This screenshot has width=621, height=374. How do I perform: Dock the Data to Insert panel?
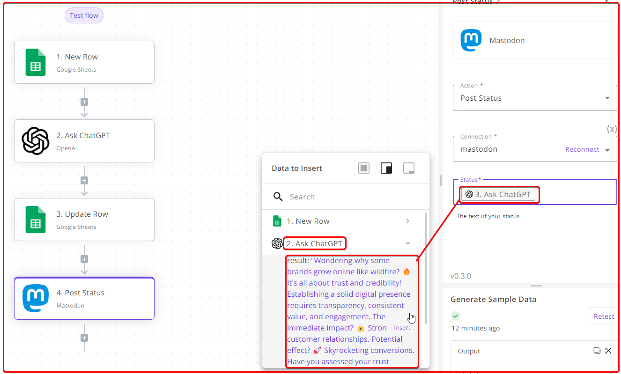tap(386, 168)
